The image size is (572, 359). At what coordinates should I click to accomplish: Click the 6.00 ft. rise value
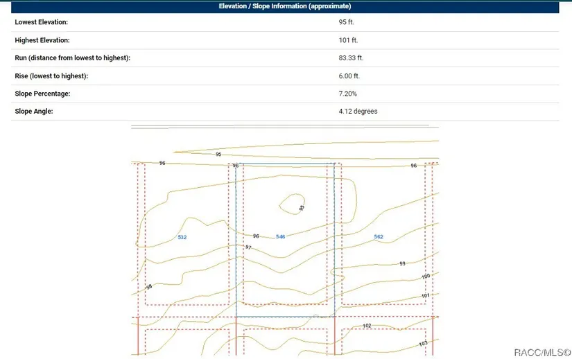point(349,76)
